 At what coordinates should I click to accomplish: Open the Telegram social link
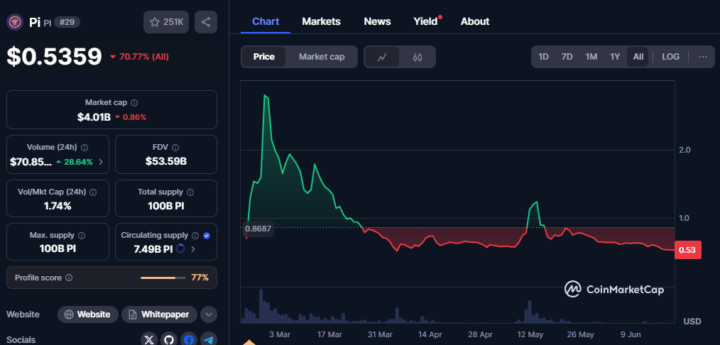tap(209, 340)
